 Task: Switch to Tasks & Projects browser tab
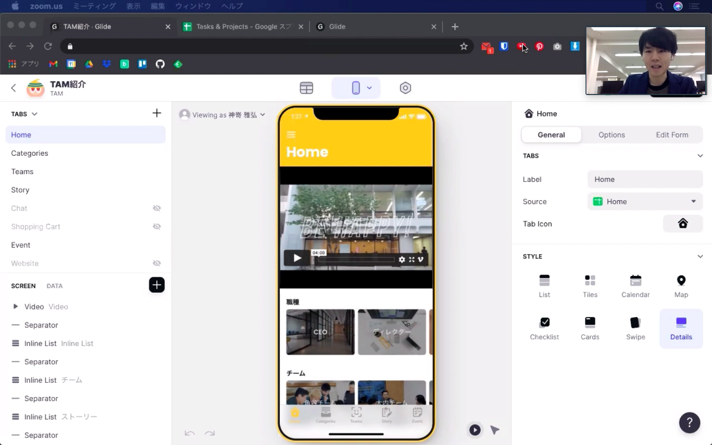pyautogui.click(x=243, y=27)
